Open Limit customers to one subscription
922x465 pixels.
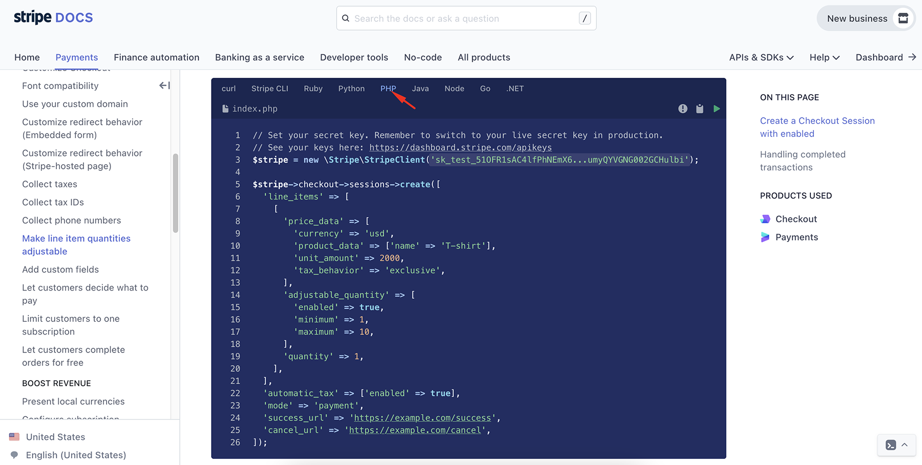coord(71,325)
